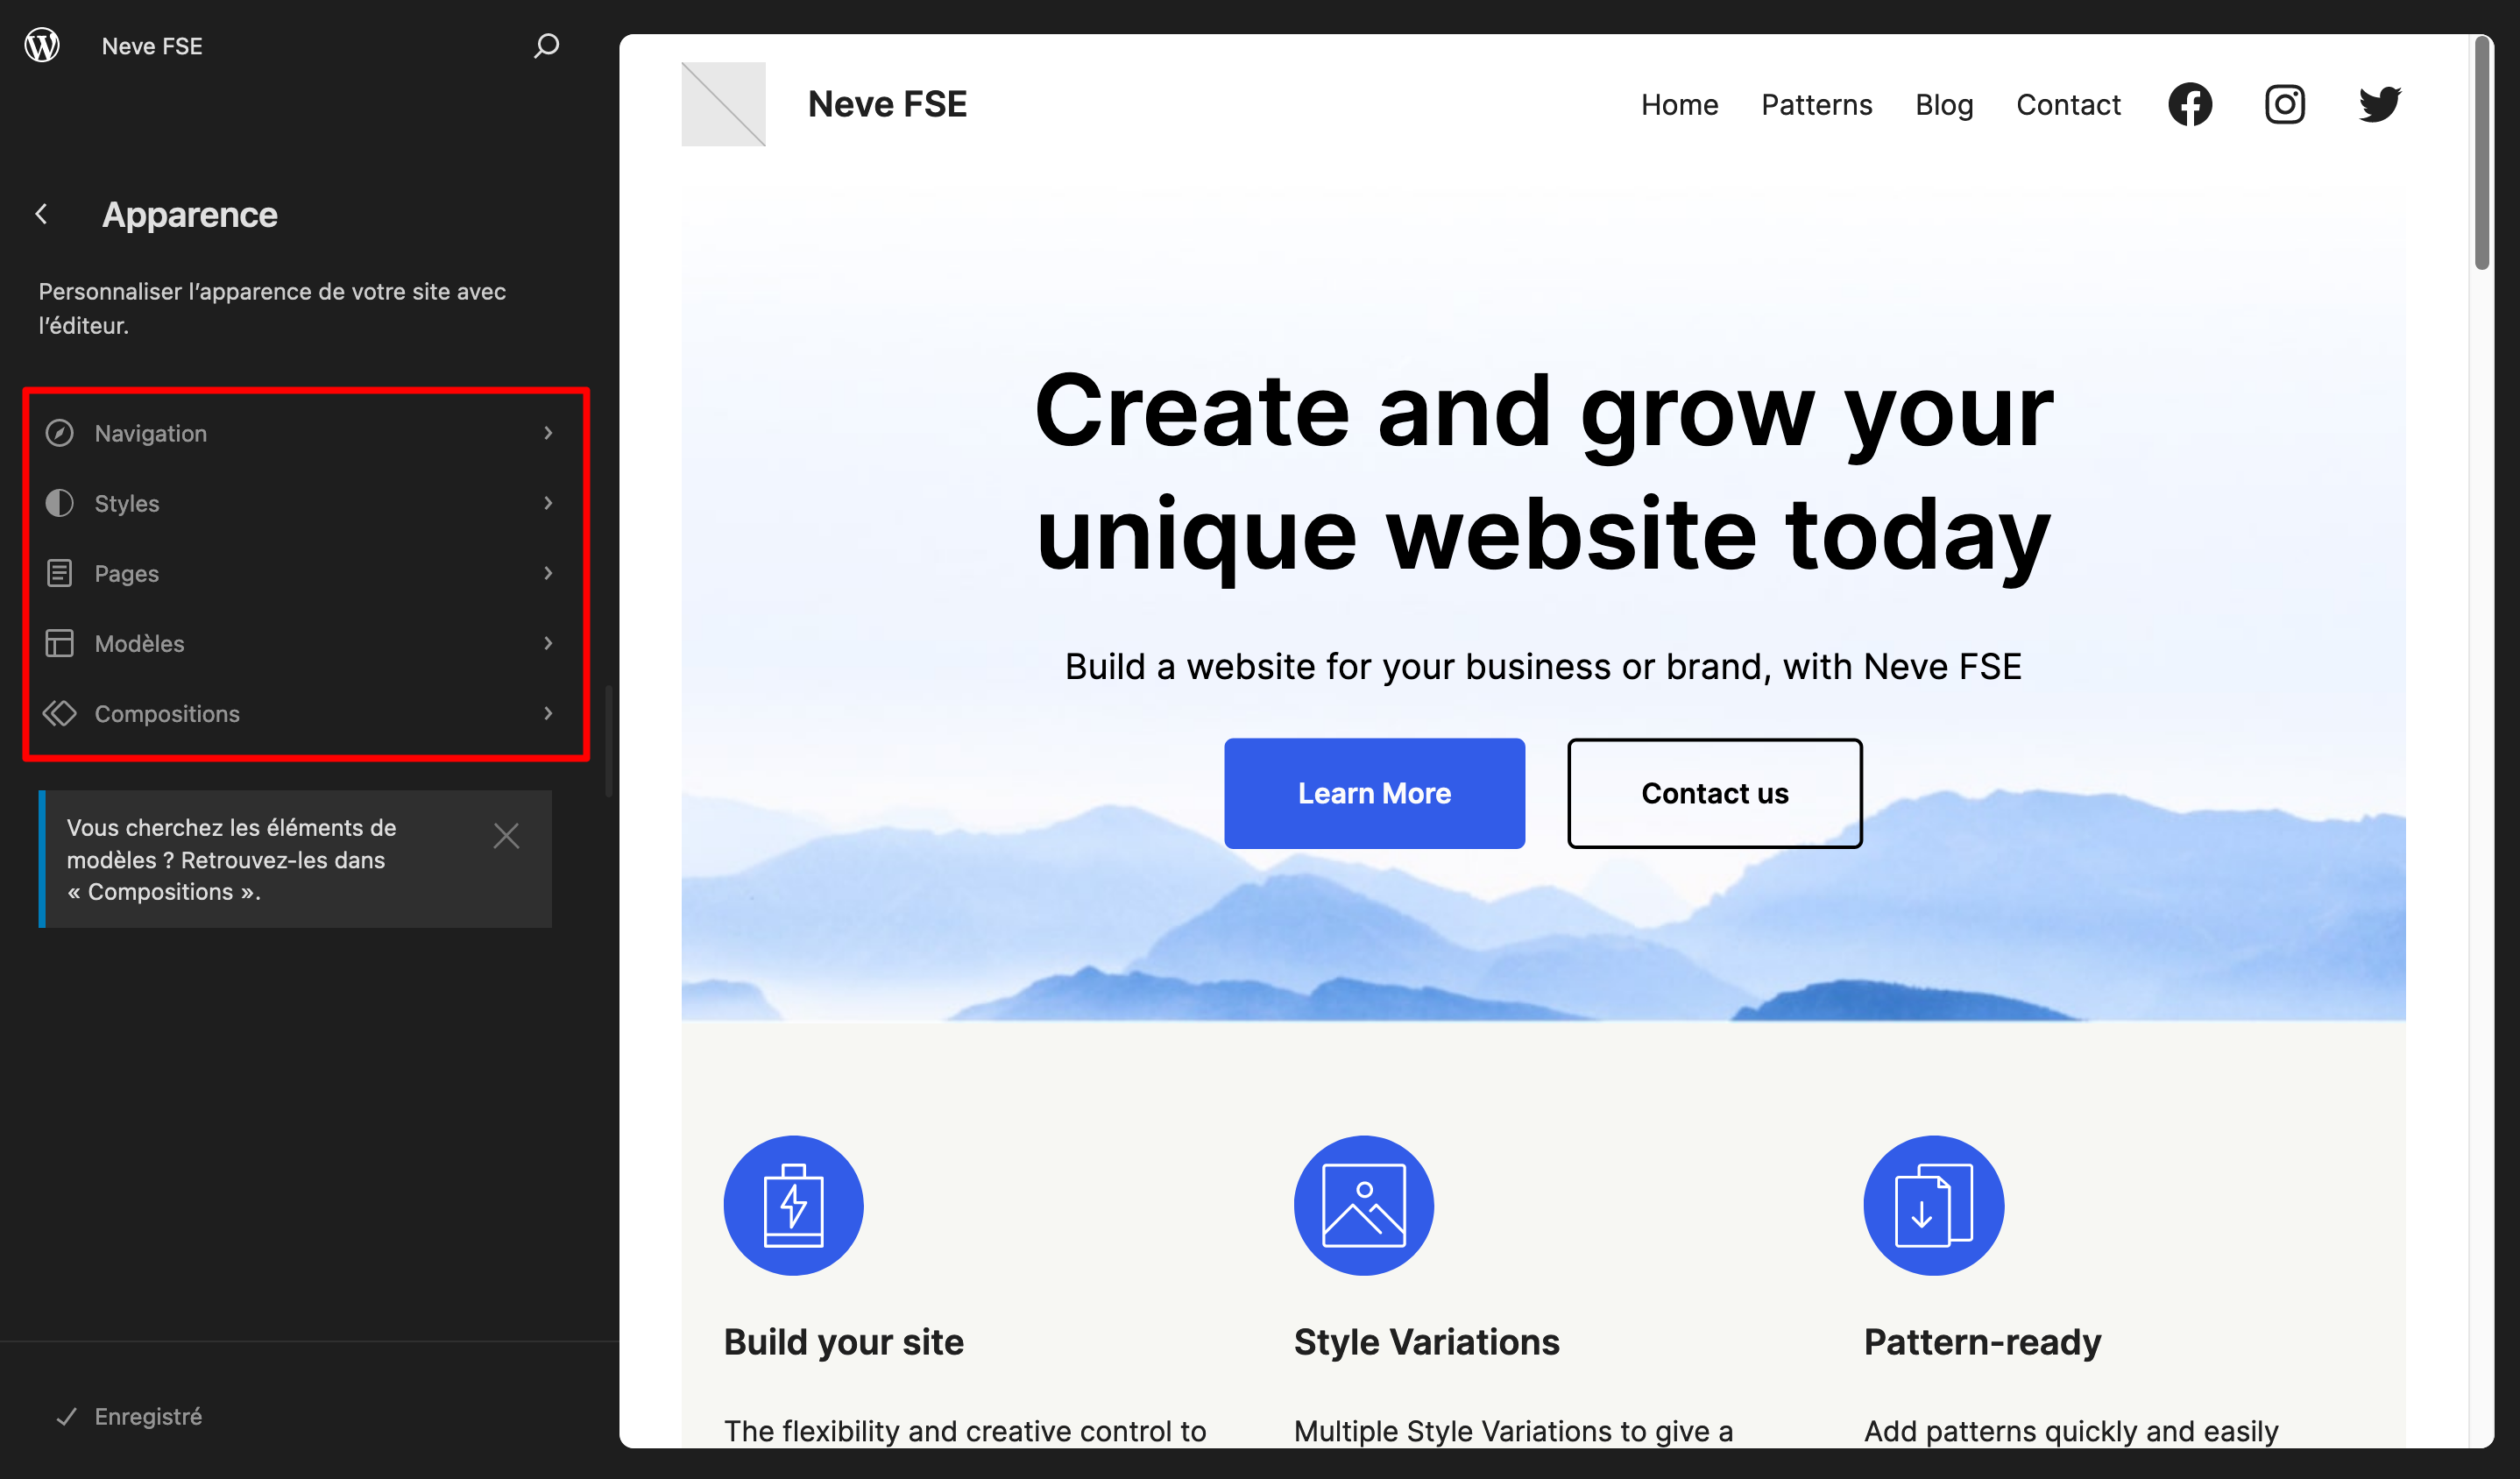
Task: Dismiss the Compositions hint notice
Action: 506,835
